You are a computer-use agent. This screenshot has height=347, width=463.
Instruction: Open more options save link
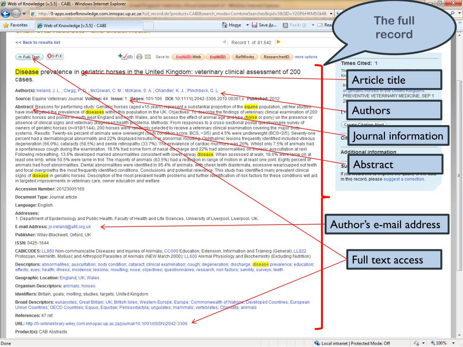(x=306, y=57)
